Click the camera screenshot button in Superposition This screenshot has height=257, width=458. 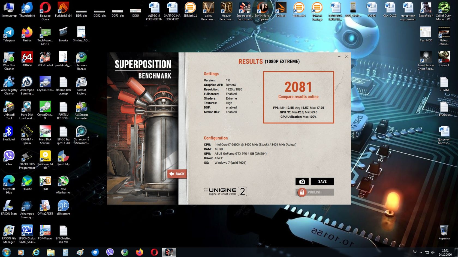(x=302, y=181)
